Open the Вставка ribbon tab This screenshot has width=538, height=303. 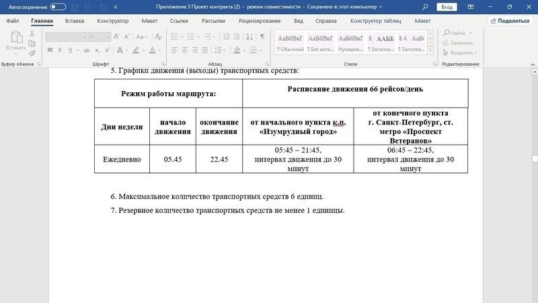[x=75, y=21]
